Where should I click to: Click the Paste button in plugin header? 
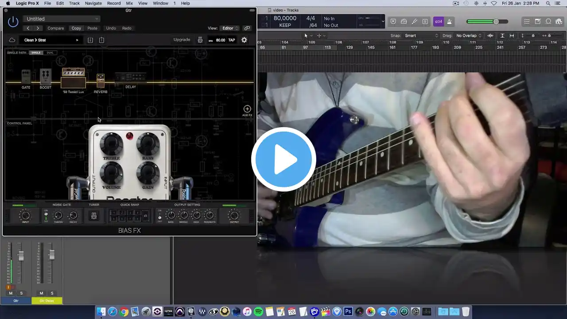tap(92, 28)
